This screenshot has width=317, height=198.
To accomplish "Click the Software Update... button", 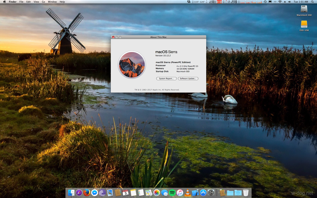I will point(188,79).
